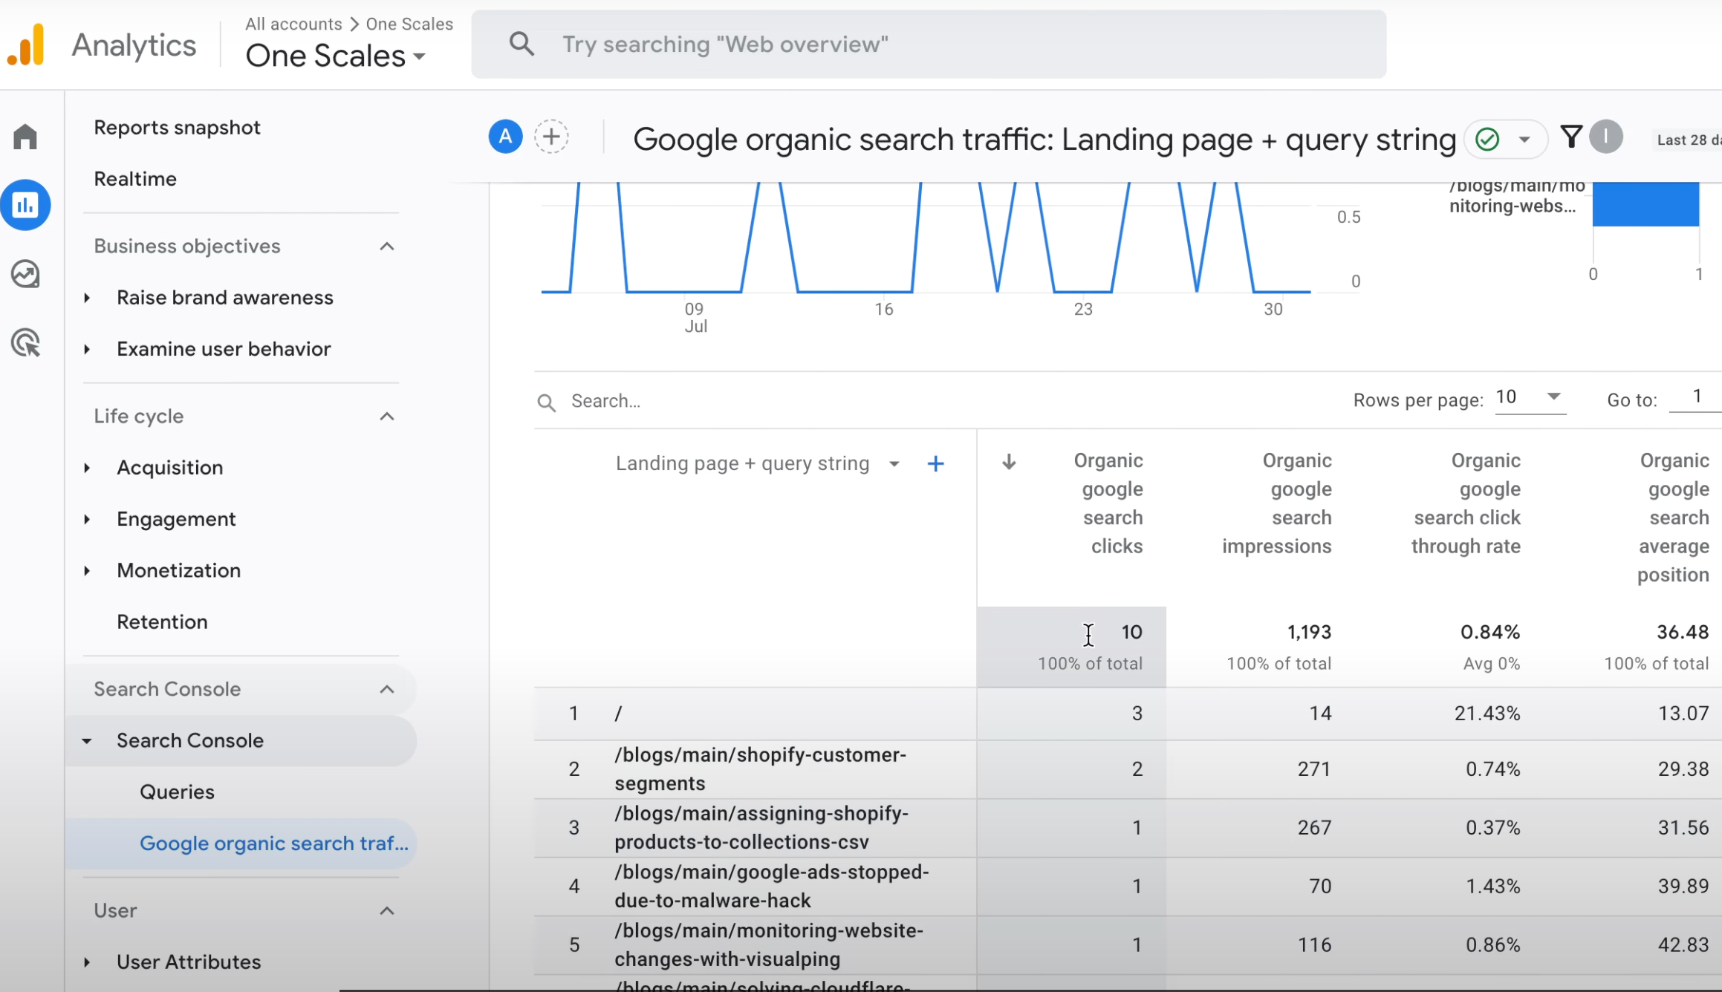1722x992 pixels.
Task: Click the All accounts breadcrumb link
Action: click(293, 24)
